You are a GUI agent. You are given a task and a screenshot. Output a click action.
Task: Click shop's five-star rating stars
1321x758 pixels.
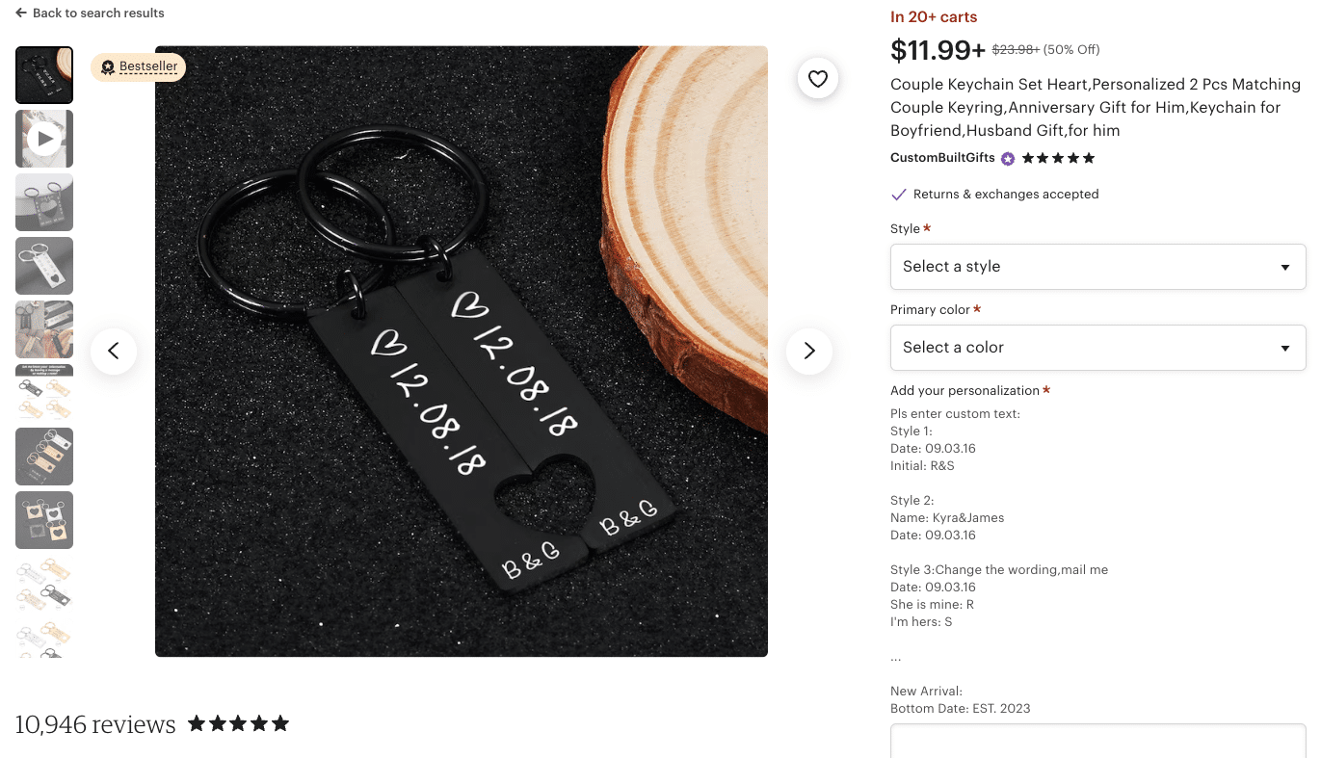tap(1058, 158)
